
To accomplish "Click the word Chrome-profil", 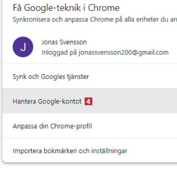I will click(x=71, y=126).
